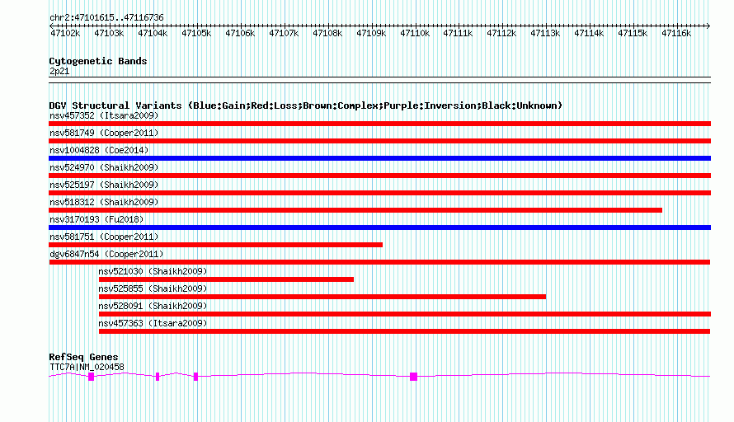Click the red bar under nsv521030
734x422 pixels.
coord(226,279)
